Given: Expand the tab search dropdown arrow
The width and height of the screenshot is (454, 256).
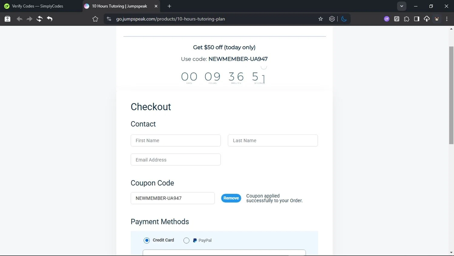Looking at the screenshot, I should [x=402, y=6].
